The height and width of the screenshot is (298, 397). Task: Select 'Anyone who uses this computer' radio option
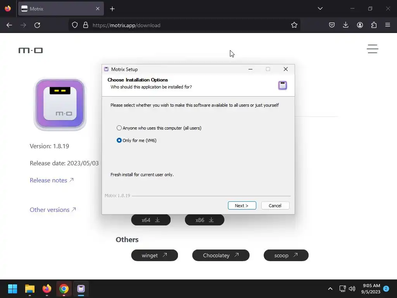tap(159, 128)
